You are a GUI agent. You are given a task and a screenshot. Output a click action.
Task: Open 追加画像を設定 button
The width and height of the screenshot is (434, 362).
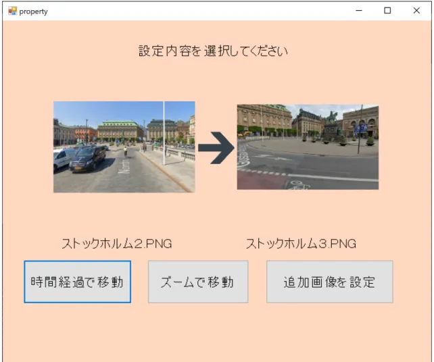click(330, 282)
